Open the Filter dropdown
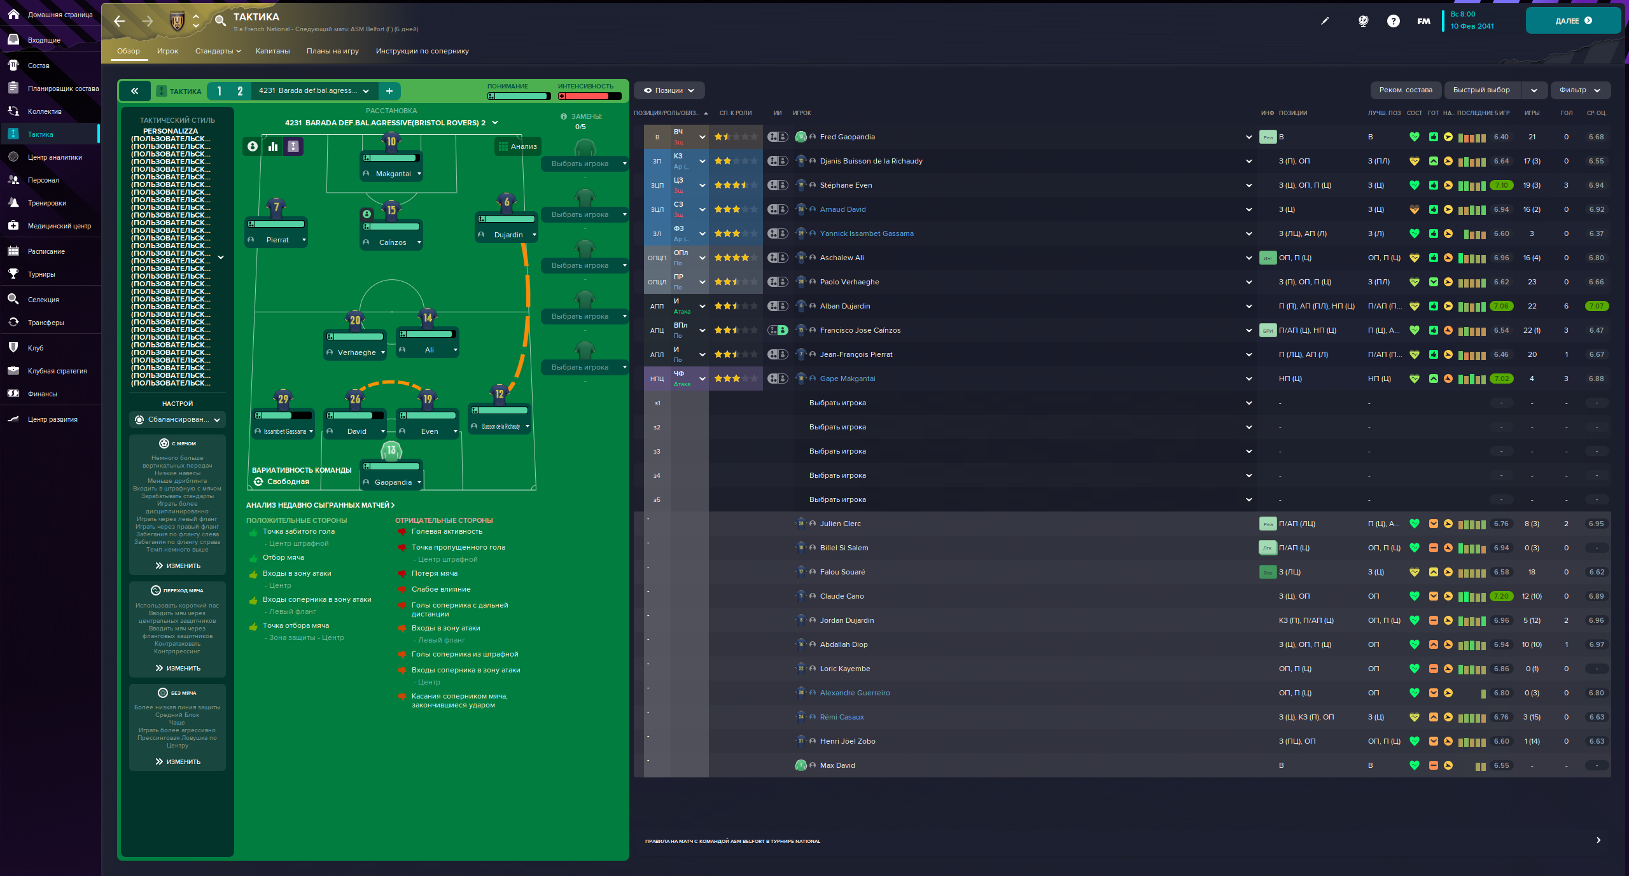Viewport: 1629px width, 876px height. coord(1580,90)
